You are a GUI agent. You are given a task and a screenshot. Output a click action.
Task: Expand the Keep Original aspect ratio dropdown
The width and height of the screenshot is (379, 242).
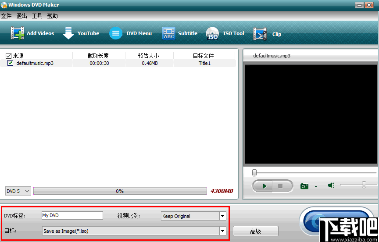click(222, 216)
